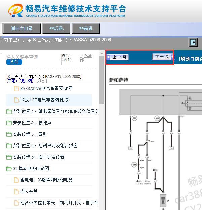Click document icon beside 点火开关
The image size is (202, 210).
click(16, 192)
